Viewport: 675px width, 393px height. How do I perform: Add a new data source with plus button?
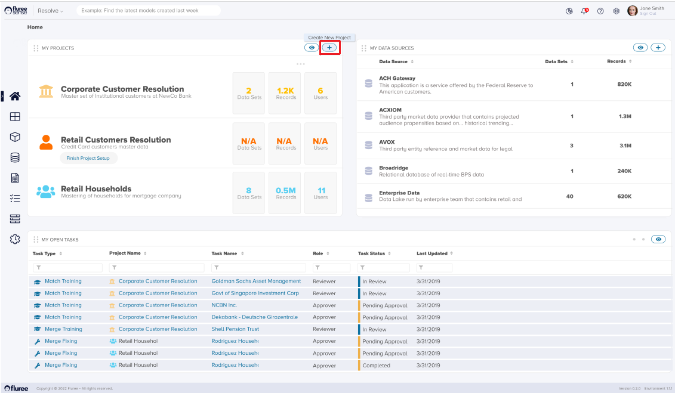(658, 48)
